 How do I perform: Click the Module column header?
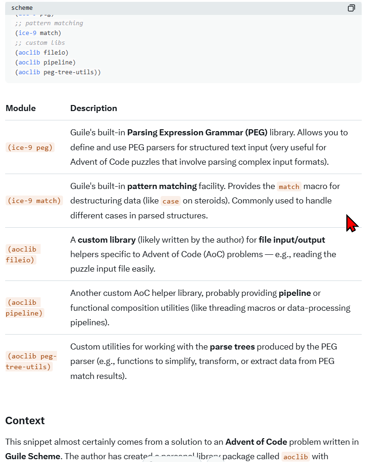(21, 108)
